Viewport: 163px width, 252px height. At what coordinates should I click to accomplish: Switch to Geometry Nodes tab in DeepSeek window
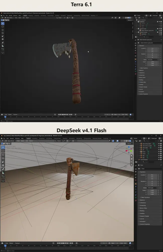click(97, 138)
